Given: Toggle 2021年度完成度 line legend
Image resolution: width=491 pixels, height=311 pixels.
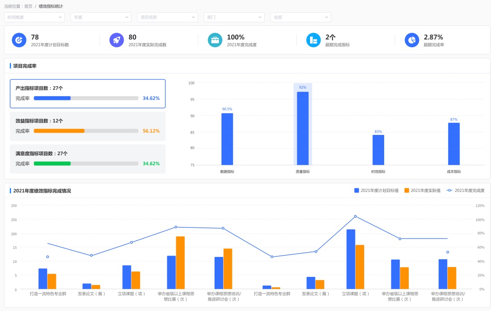Looking at the screenshot, I should (x=465, y=191).
